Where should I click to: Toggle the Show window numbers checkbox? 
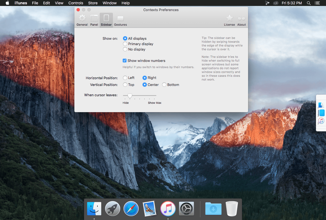[x=125, y=61]
